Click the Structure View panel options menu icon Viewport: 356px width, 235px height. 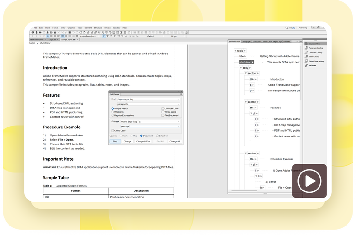tap(301, 42)
